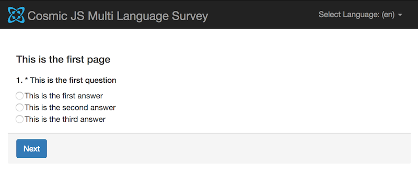418x191 pixels.
Task: Select the third answer radio button
Action: 19,119
